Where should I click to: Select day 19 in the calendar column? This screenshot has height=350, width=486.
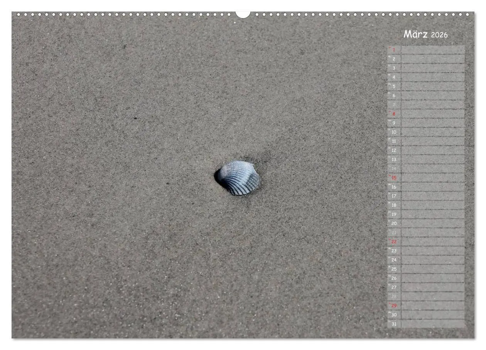394,214
